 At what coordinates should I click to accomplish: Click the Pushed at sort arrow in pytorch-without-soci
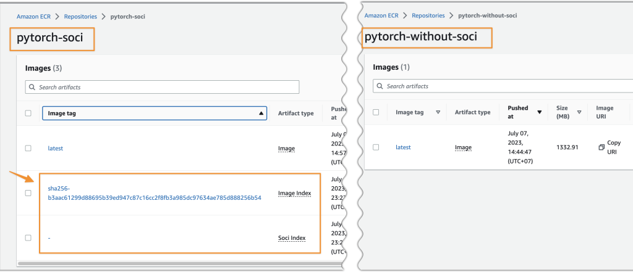[539, 112]
